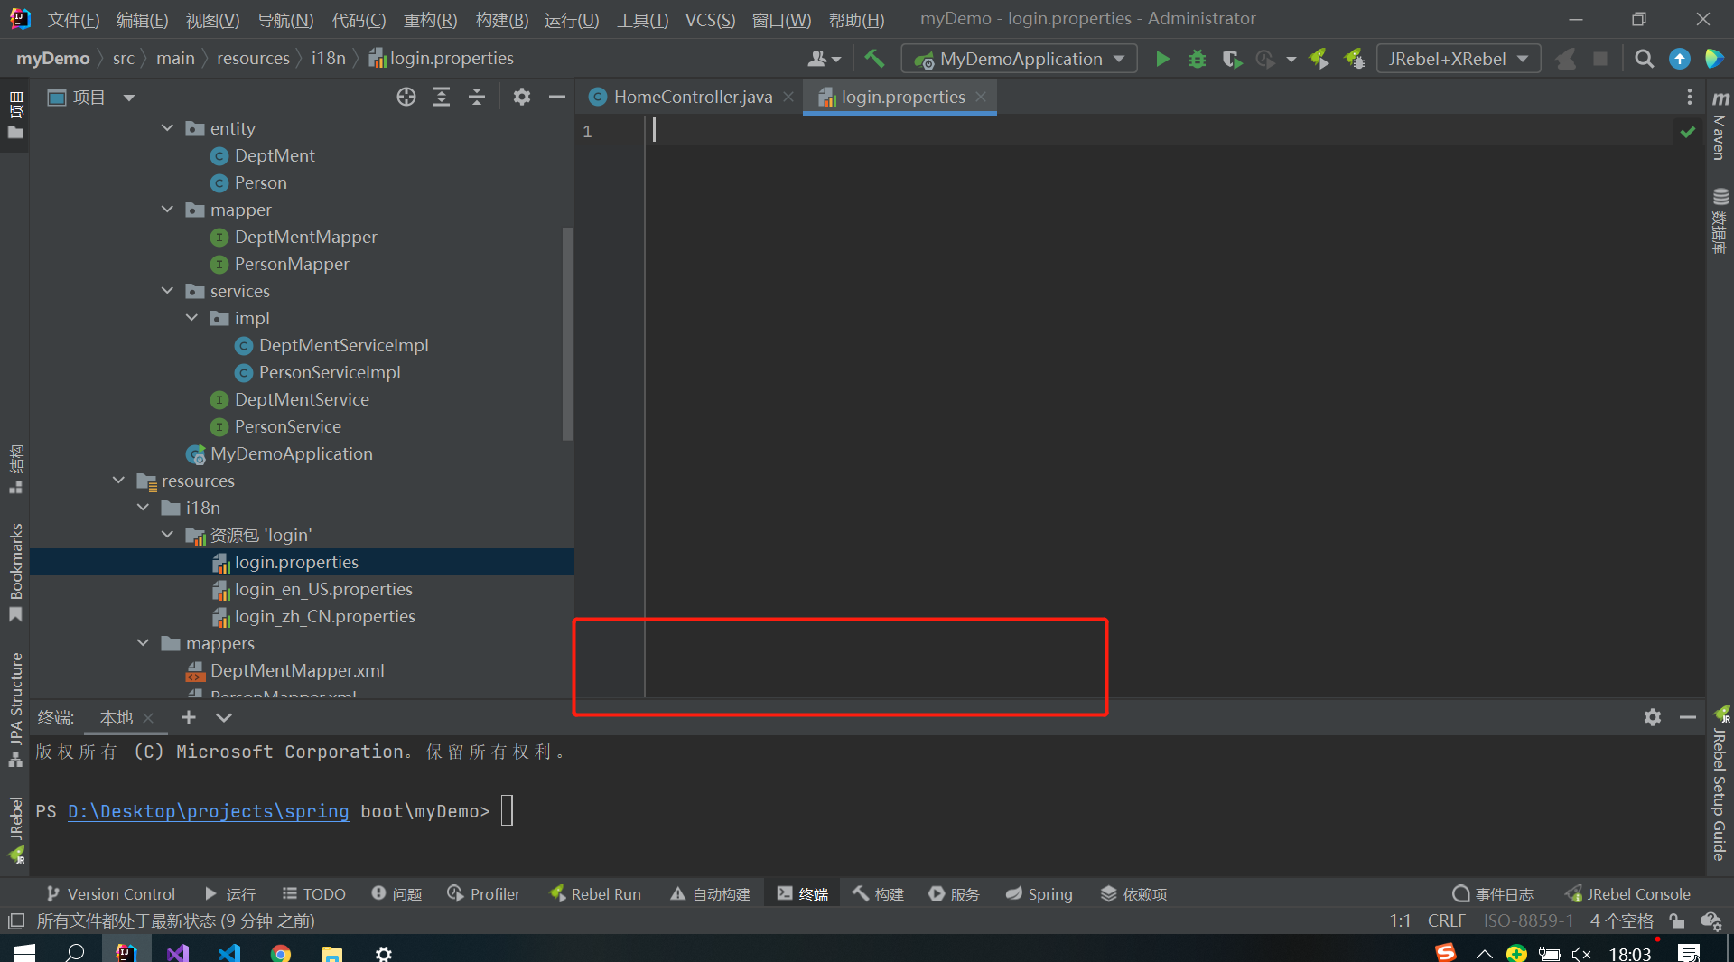
Task: Open Bookmarks sidebar panel
Action: [x=16, y=571]
